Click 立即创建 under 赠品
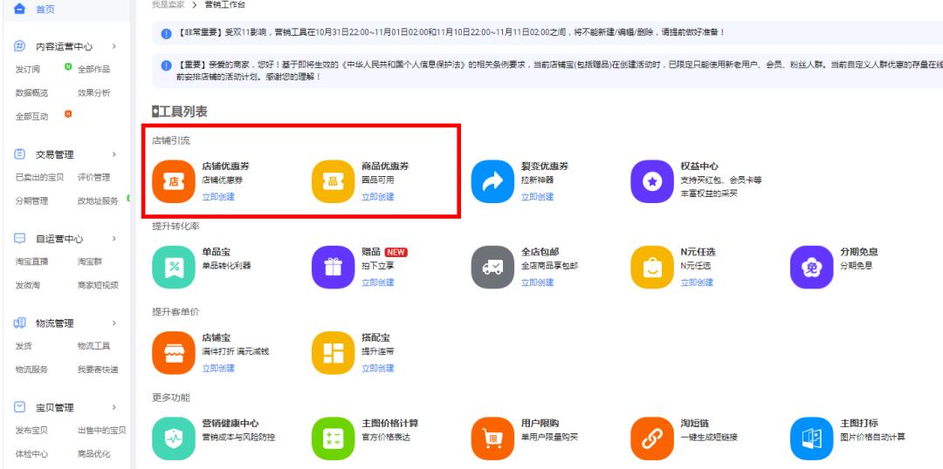943x469 pixels. coord(378,282)
